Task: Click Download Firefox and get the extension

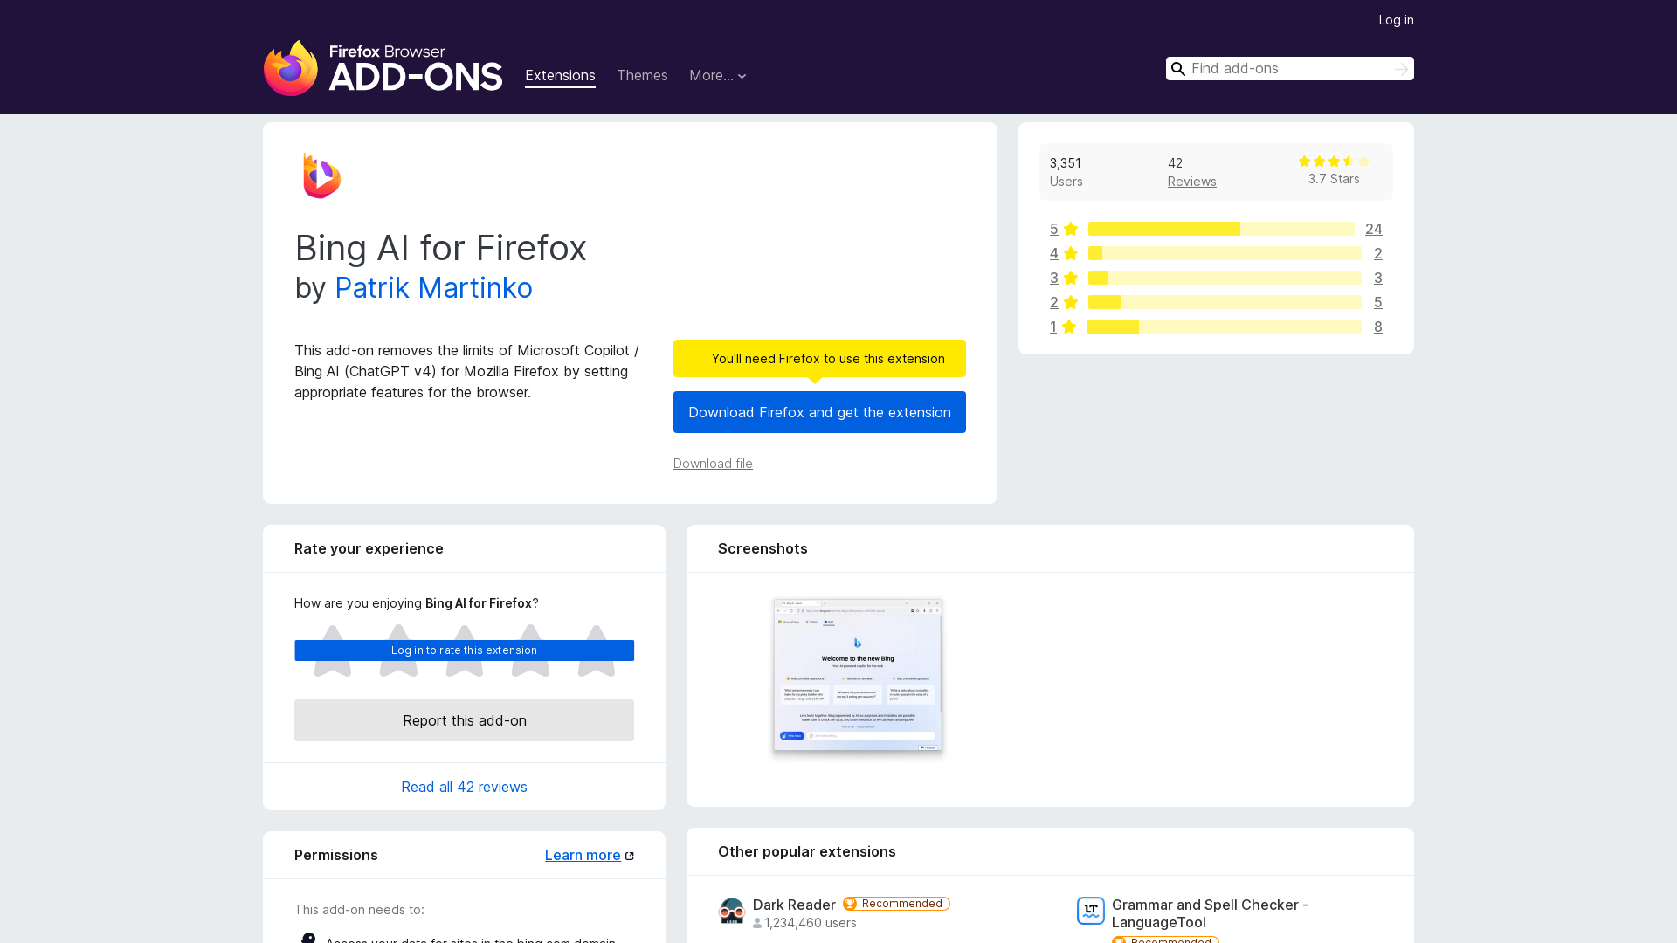Action: [819, 412]
